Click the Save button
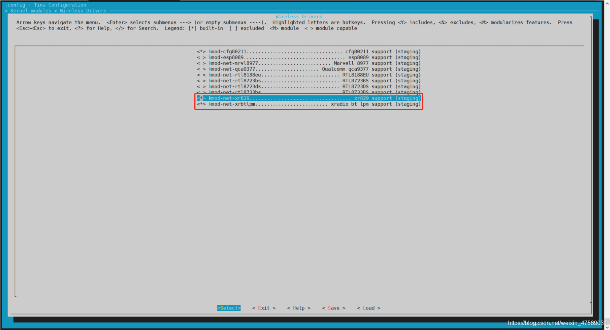 334,308
